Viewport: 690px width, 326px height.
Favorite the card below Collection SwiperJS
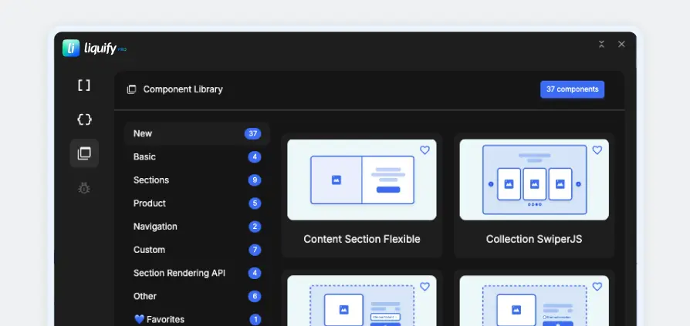[597, 287]
